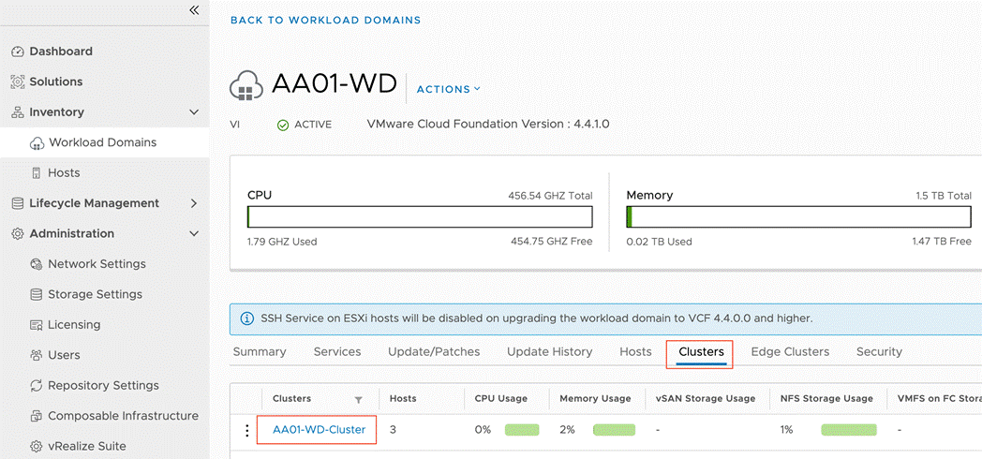982x459 pixels.
Task: Open Solutions in sidebar
Action: point(55,82)
